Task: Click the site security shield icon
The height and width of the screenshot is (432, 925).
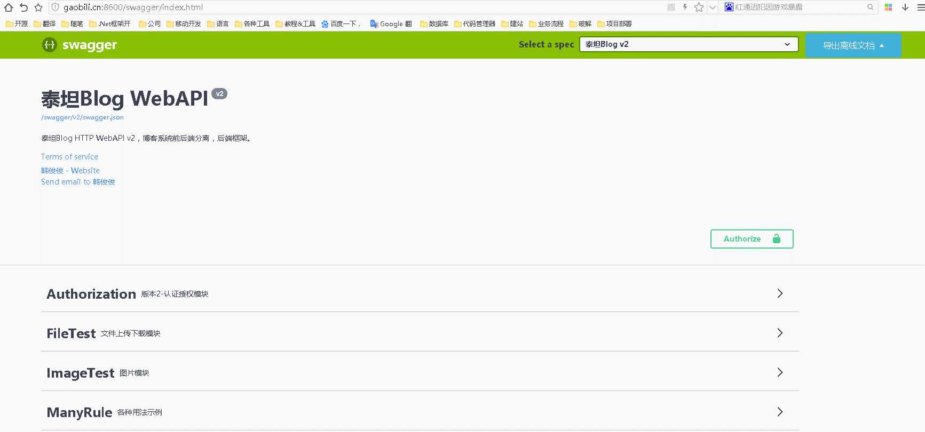Action: [x=55, y=7]
